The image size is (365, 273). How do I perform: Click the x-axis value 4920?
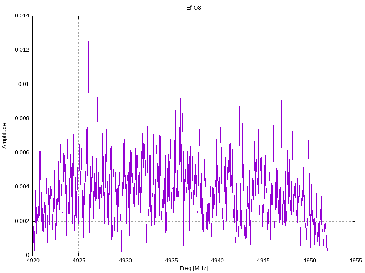33,261
